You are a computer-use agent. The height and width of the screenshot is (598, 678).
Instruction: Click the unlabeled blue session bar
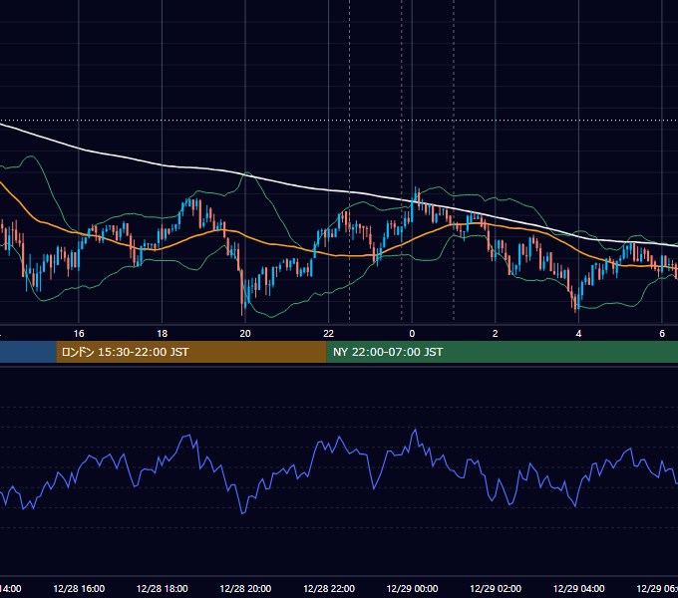[x=28, y=352]
